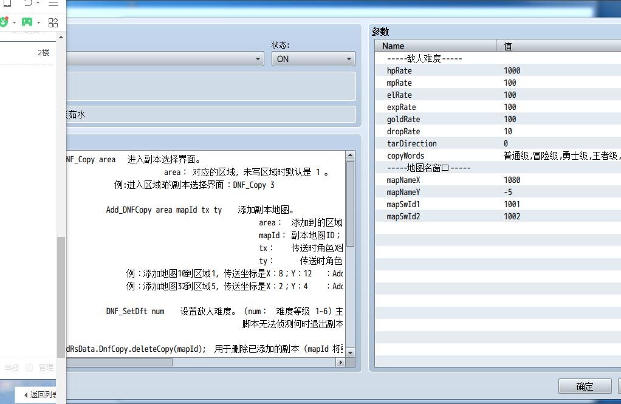Click help text scroll down arrow
The height and width of the screenshot is (404, 621).
tap(350, 352)
